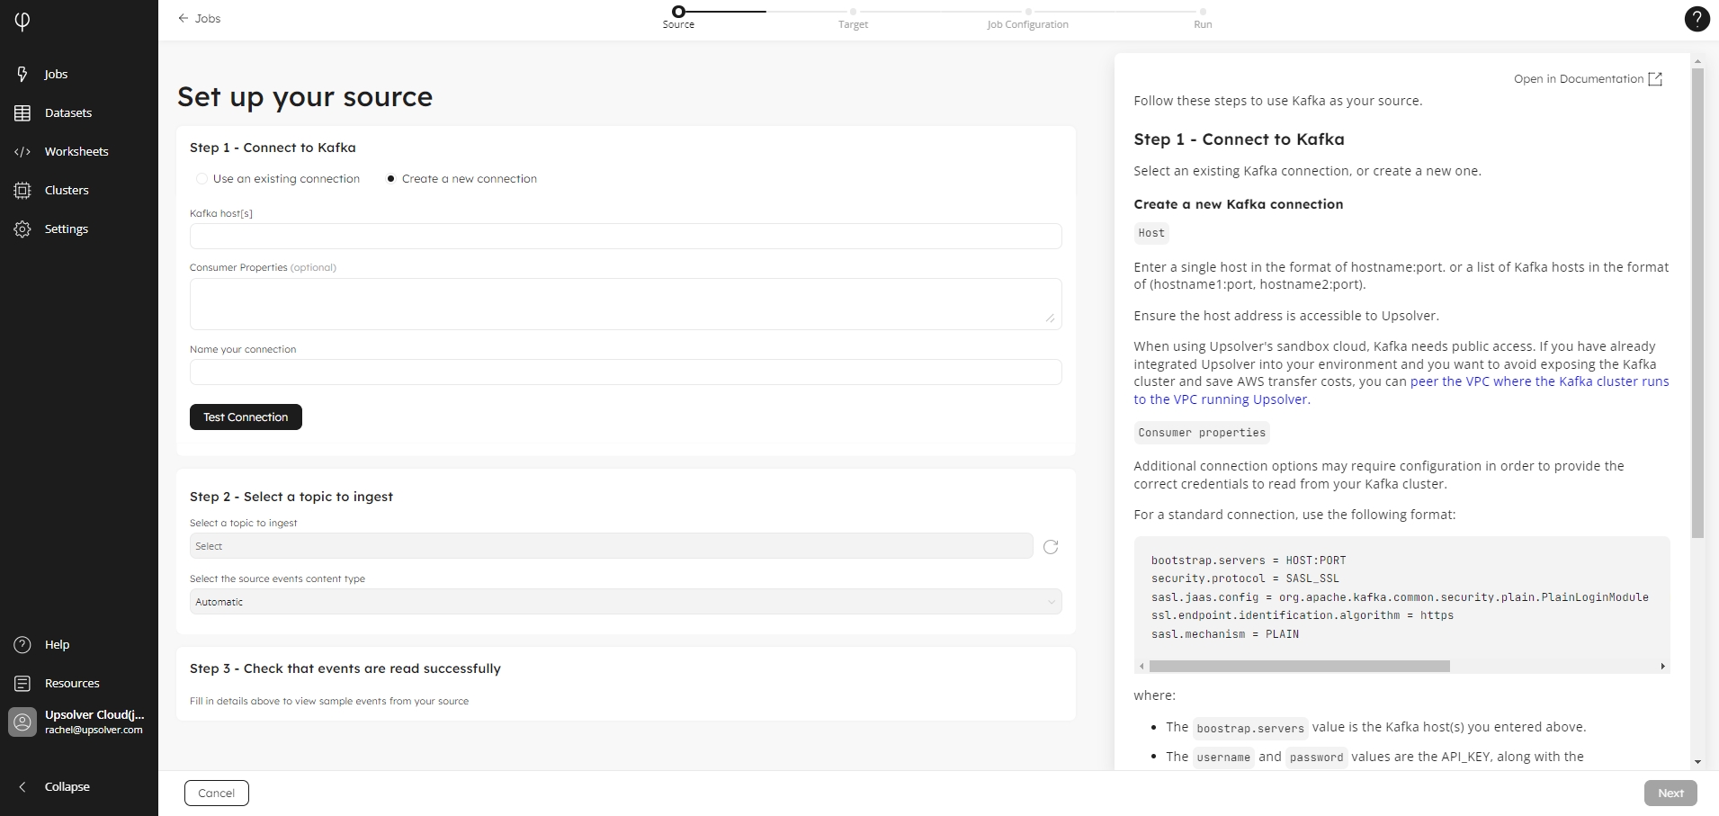Open the Datasets section icon
The height and width of the screenshot is (816, 1719).
22,112
